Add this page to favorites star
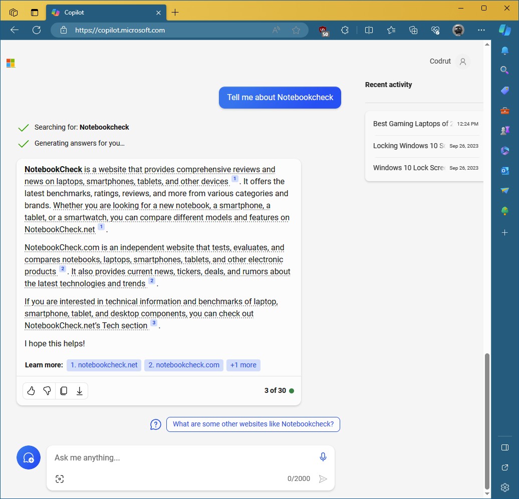This screenshot has width=519, height=499. click(x=296, y=30)
